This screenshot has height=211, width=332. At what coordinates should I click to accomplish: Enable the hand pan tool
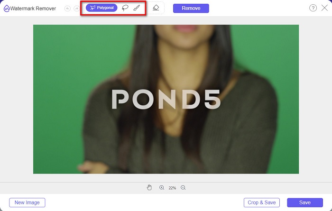(x=149, y=187)
